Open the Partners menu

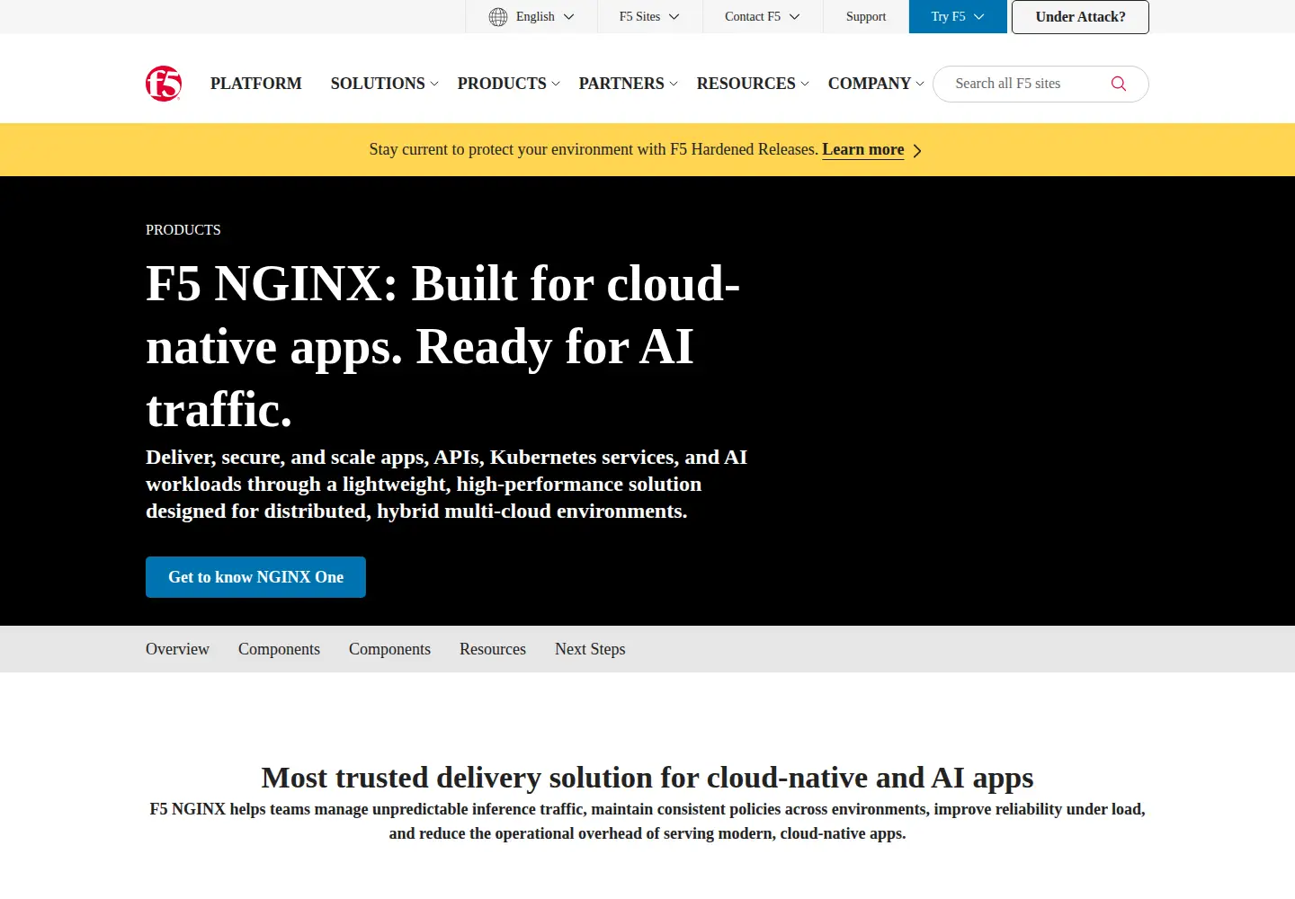pyautogui.click(x=629, y=84)
